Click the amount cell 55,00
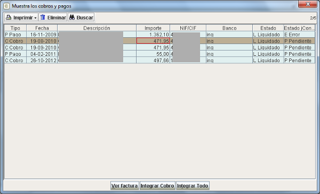The image size is (320, 194). (153, 54)
